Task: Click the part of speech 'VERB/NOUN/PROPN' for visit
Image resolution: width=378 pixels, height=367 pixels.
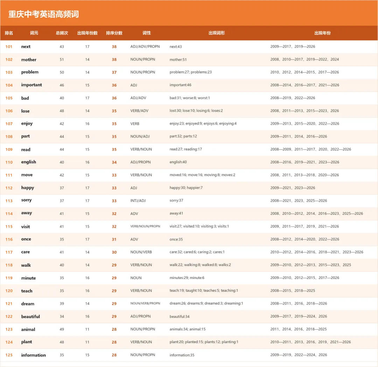Action: click(x=145, y=226)
